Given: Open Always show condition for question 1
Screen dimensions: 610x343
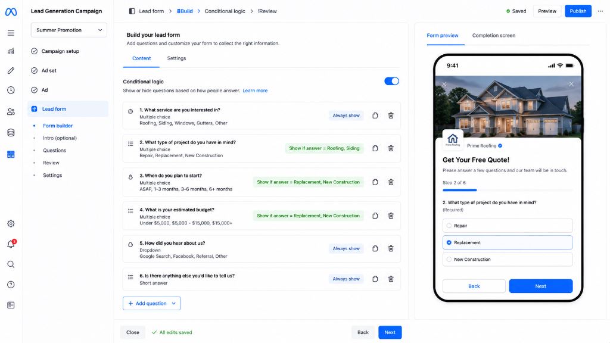Looking at the screenshot, I should click(x=346, y=116).
